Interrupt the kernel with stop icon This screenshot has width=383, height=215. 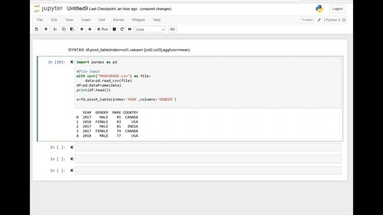(x=114, y=29)
